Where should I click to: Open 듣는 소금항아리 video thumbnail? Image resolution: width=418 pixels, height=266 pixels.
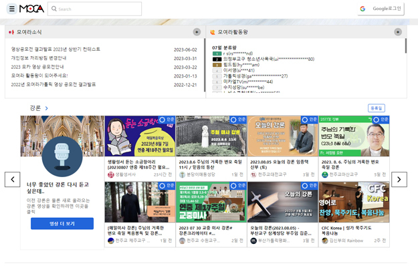[140, 136]
